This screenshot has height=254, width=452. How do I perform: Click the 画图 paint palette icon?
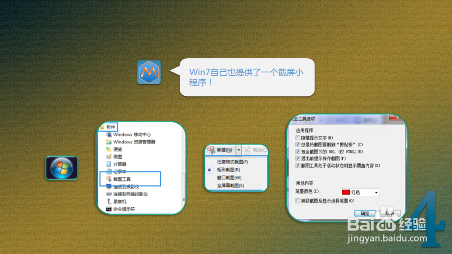coord(108,157)
